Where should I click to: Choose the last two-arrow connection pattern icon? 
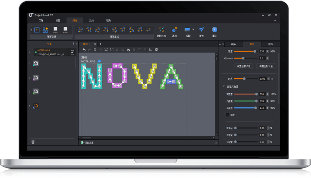click(x=149, y=30)
